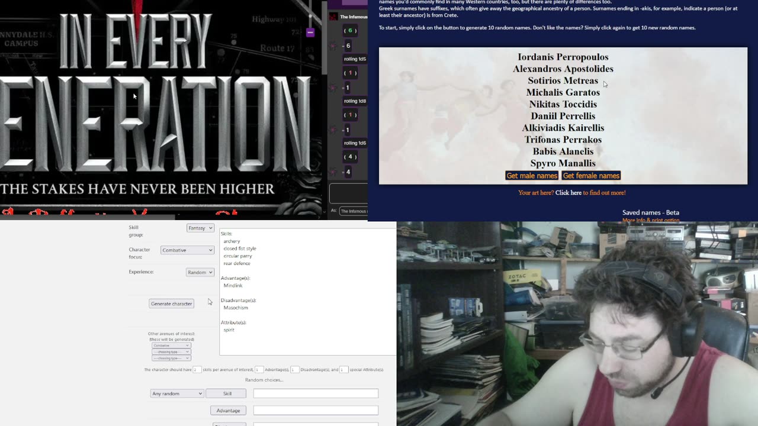Click the d20 icon beside result 4
Viewport: 758px width, 426px height.
333,172
